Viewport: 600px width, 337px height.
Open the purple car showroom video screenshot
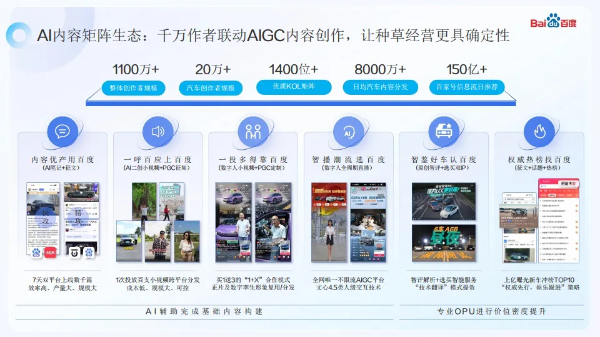click(x=234, y=222)
